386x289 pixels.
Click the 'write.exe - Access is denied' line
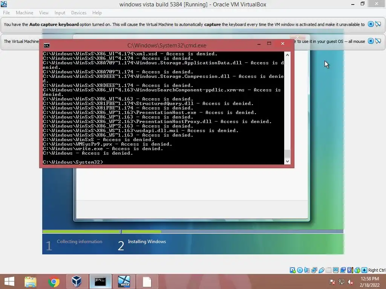(103, 149)
